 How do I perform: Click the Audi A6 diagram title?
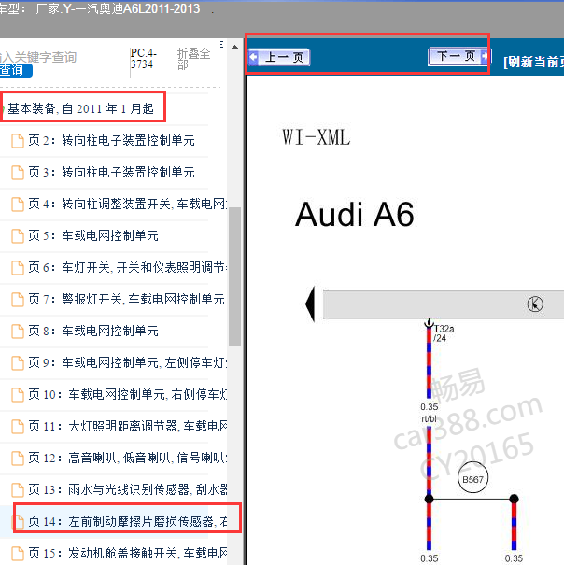355,215
